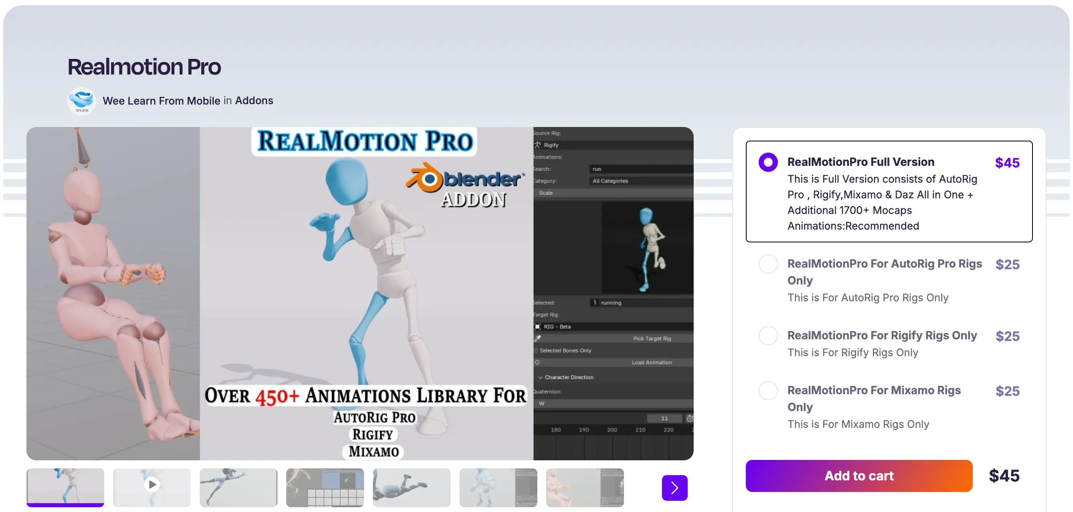Select the first running figure thumbnail

pyautogui.click(x=65, y=487)
